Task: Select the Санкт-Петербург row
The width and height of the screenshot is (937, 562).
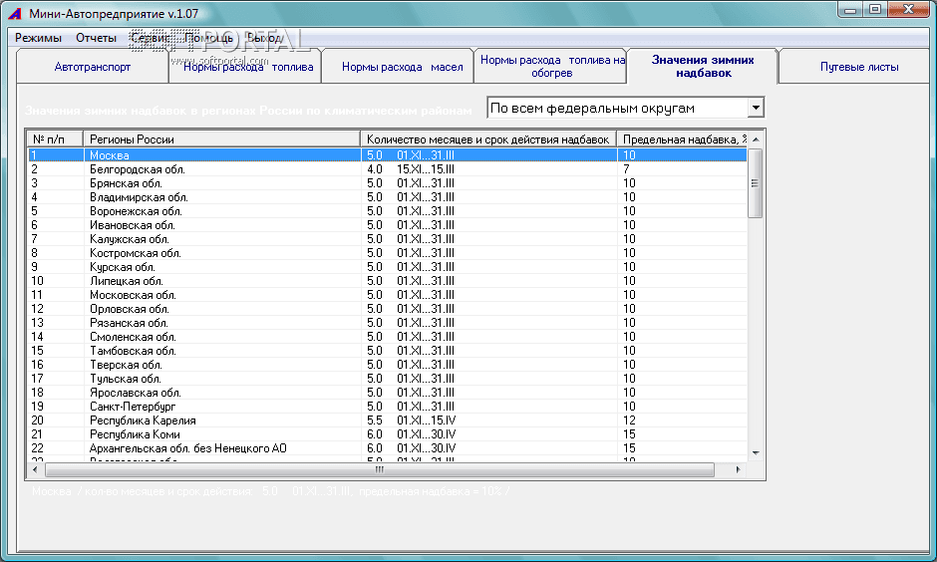Action: [387, 407]
